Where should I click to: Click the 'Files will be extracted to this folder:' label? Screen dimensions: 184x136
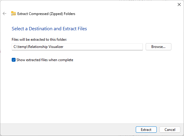click(39, 39)
